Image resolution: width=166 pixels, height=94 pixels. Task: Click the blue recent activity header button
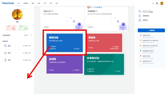[x=151, y=30]
